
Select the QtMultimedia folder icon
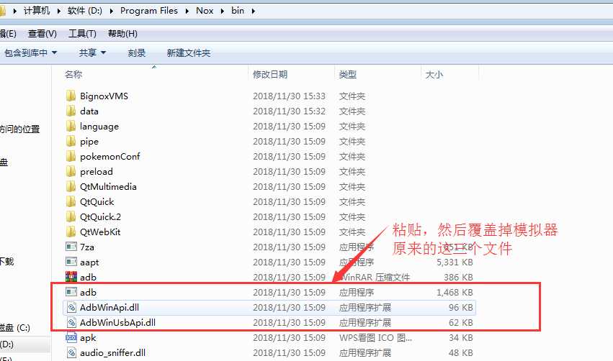click(x=71, y=186)
